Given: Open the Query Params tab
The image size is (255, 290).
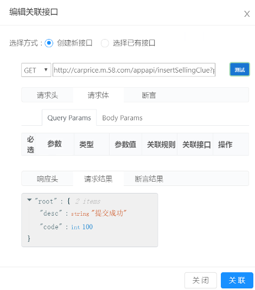Looking at the screenshot, I should pyautogui.click(x=69, y=118).
